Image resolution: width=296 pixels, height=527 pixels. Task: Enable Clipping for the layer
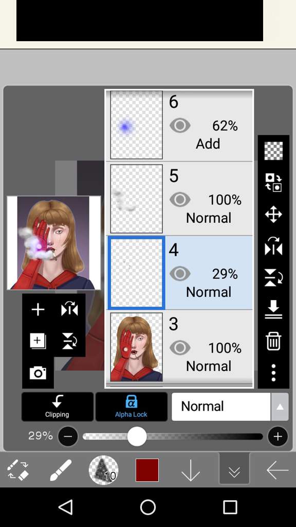(x=58, y=407)
